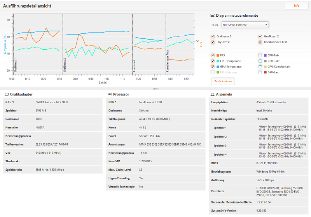
Task: Click the Festplatte drives list value
Action: tap(280, 191)
